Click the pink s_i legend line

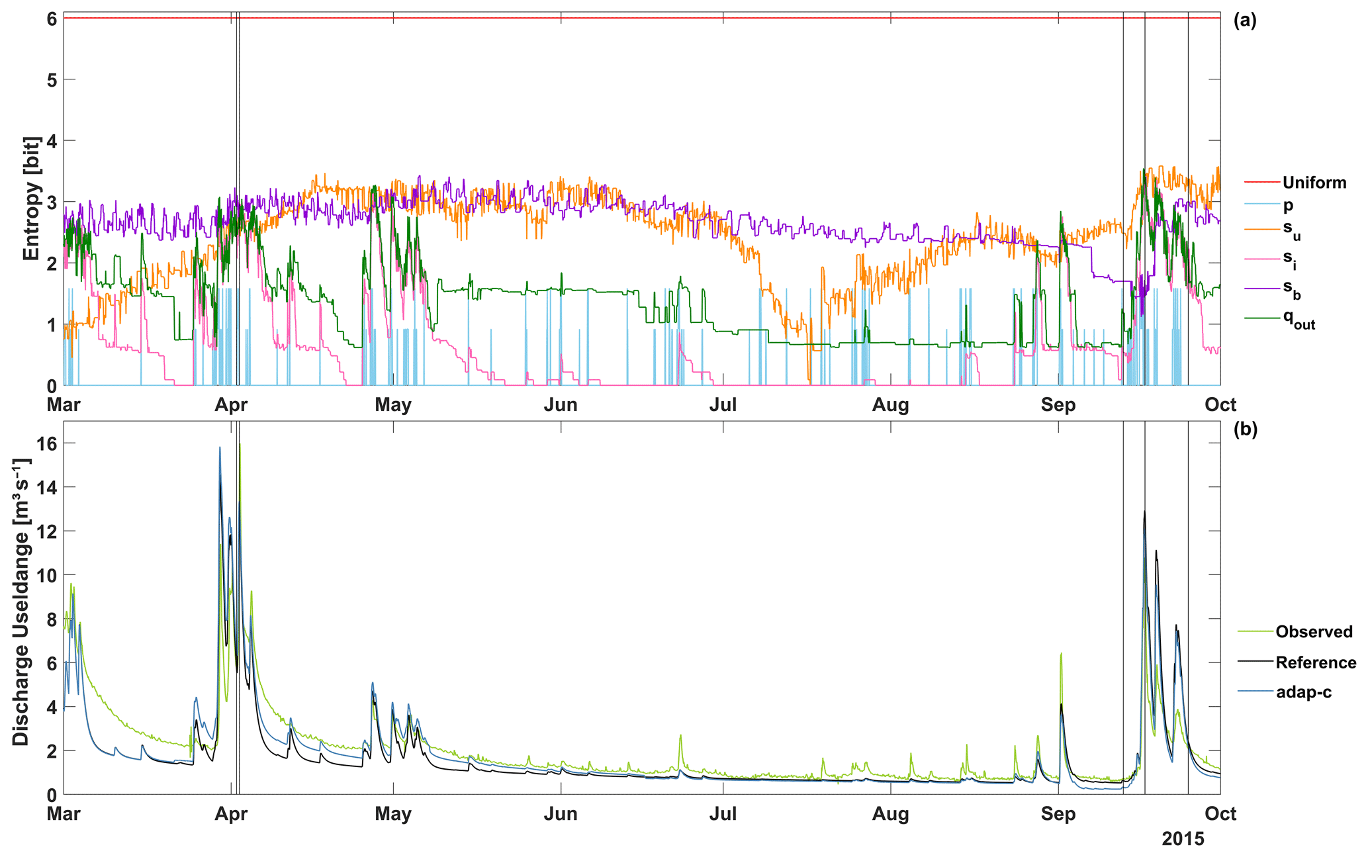(1261, 258)
